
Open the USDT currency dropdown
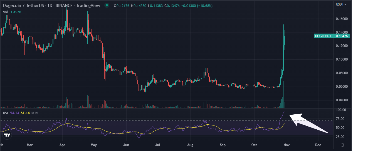click(x=341, y=4)
